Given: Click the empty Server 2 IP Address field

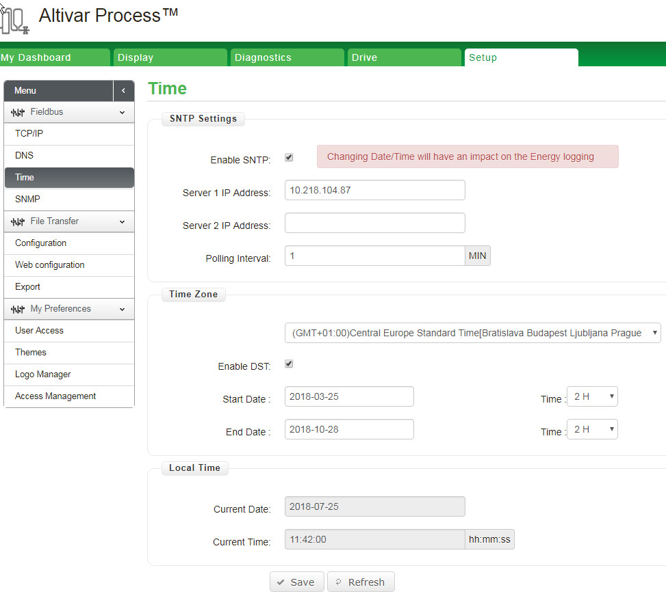Looking at the screenshot, I should [375, 223].
